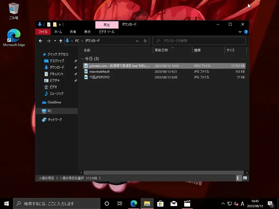Click the ぺぽよPEPOYO file icon

click(86, 77)
